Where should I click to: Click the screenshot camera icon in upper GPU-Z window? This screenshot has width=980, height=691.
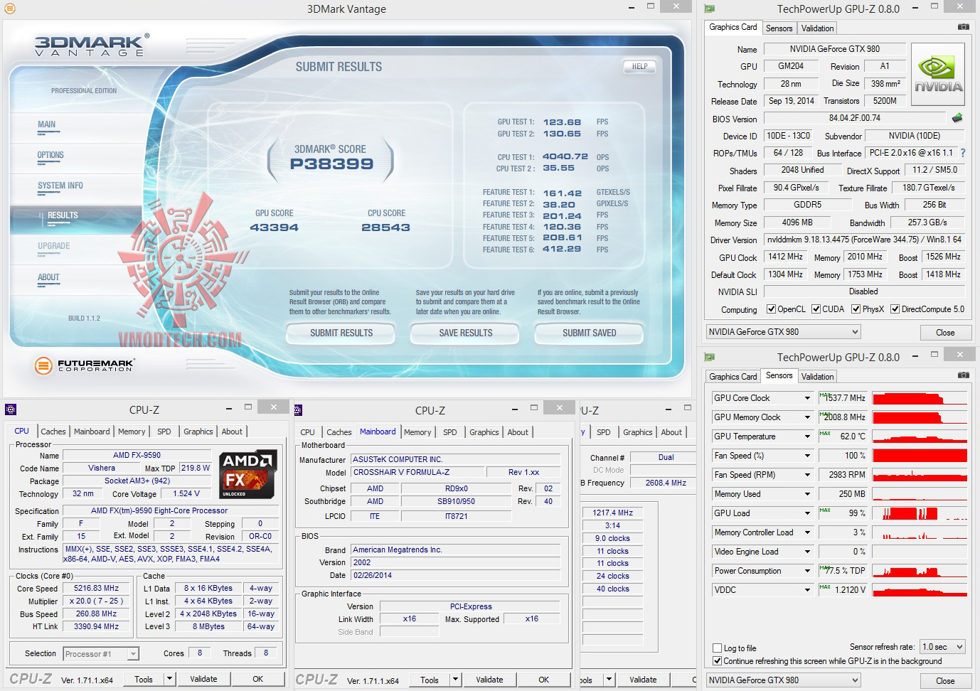pos(963,27)
